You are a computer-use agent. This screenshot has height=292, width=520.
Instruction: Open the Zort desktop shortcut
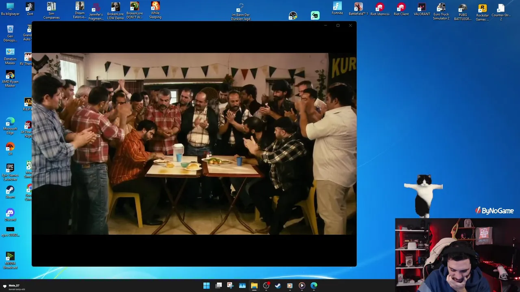30,9
